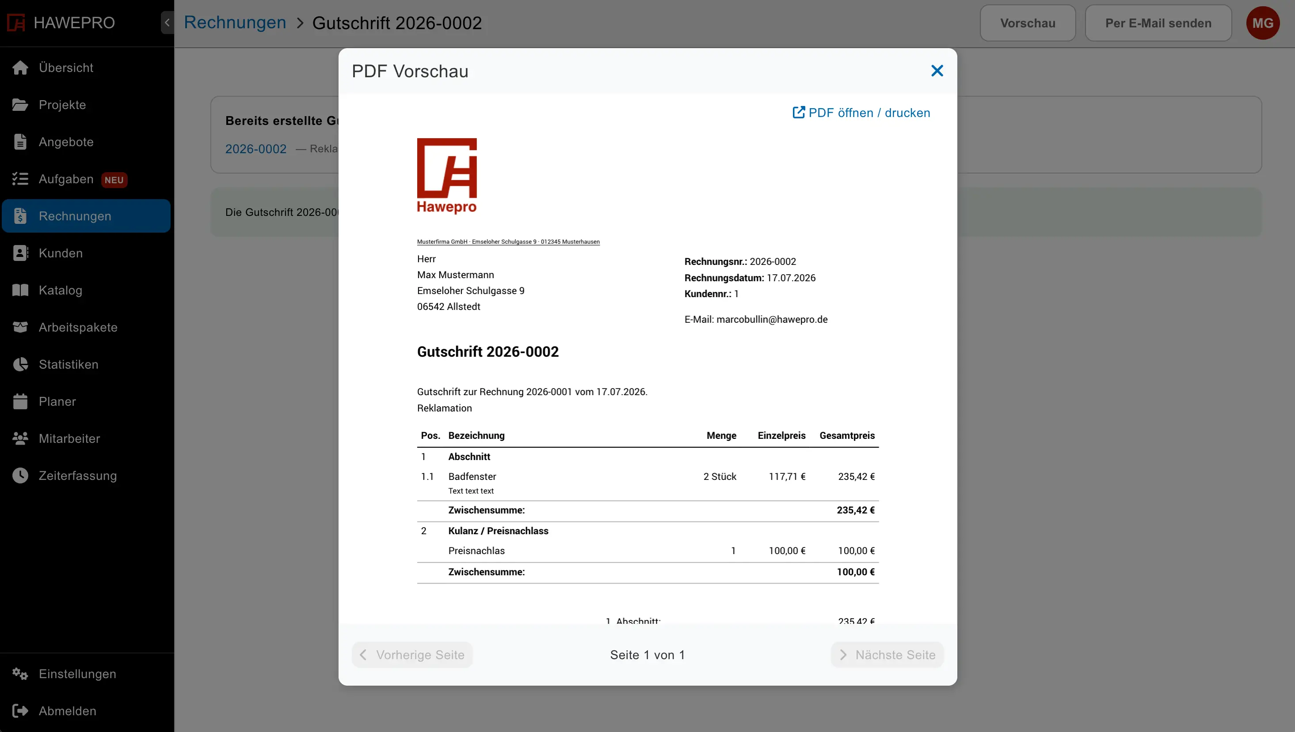Close the PDF Vorschau dialog
This screenshot has width=1295, height=732.
pyautogui.click(x=937, y=71)
